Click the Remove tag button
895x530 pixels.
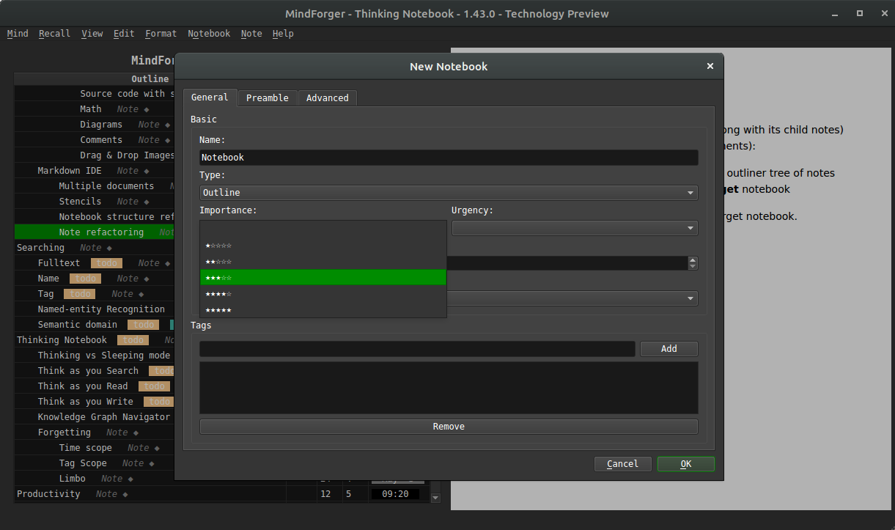point(448,427)
